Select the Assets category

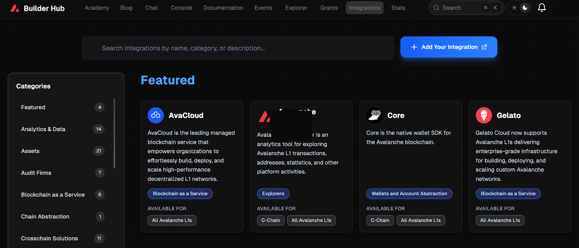click(x=63, y=151)
